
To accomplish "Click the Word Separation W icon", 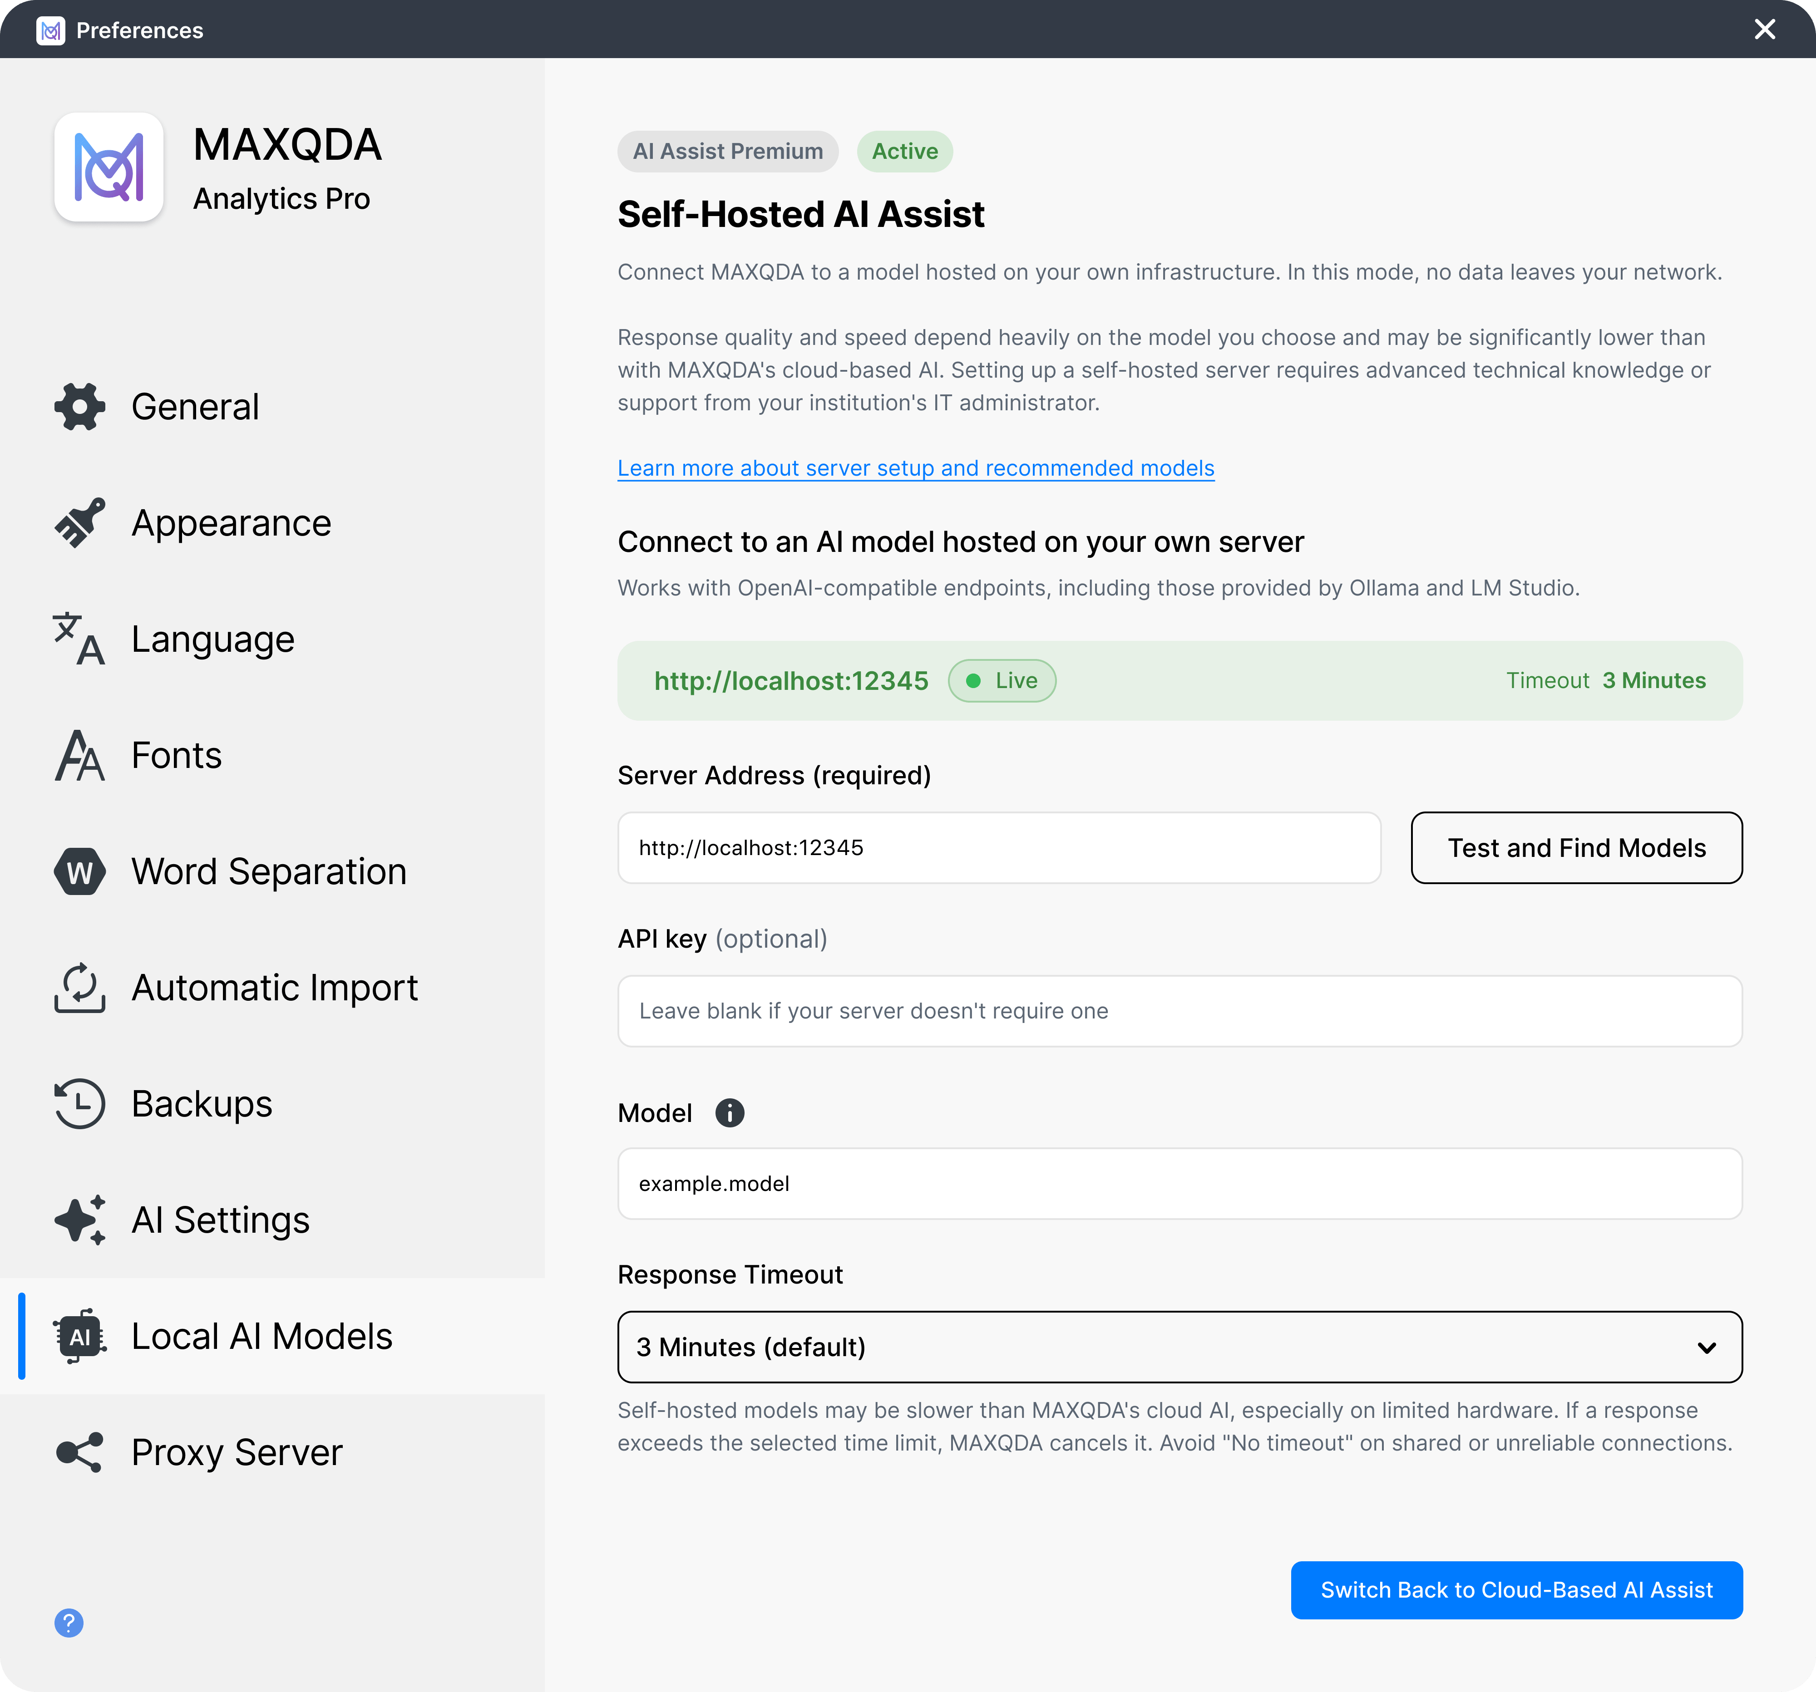I will 79,871.
